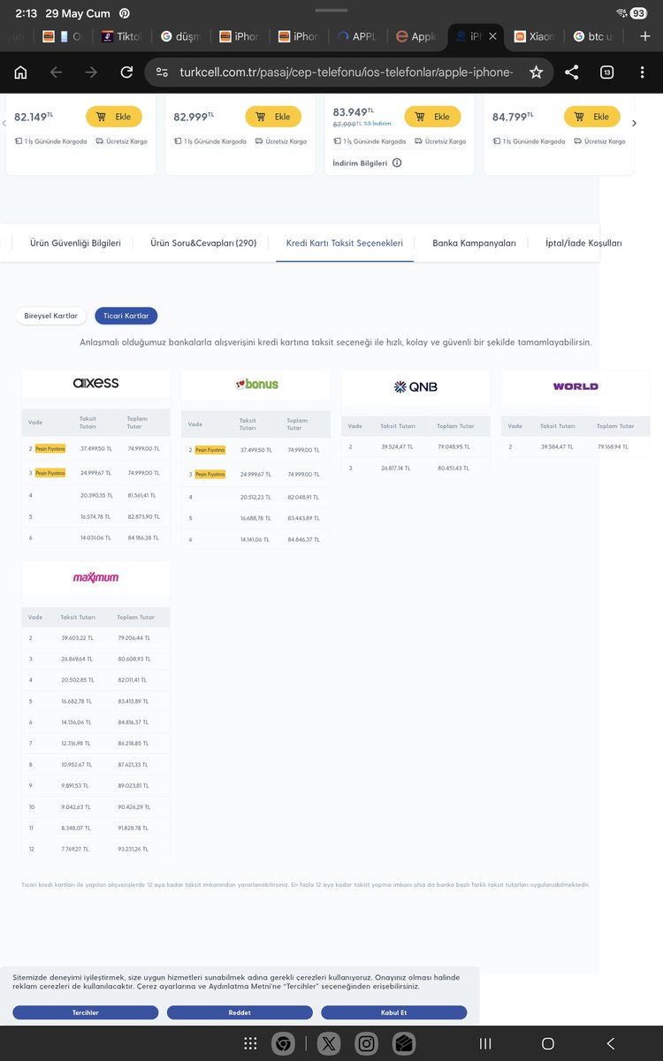This screenshot has width=663, height=1061.
Task: Click the bonus card logo
Action: (x=256, y=384)
